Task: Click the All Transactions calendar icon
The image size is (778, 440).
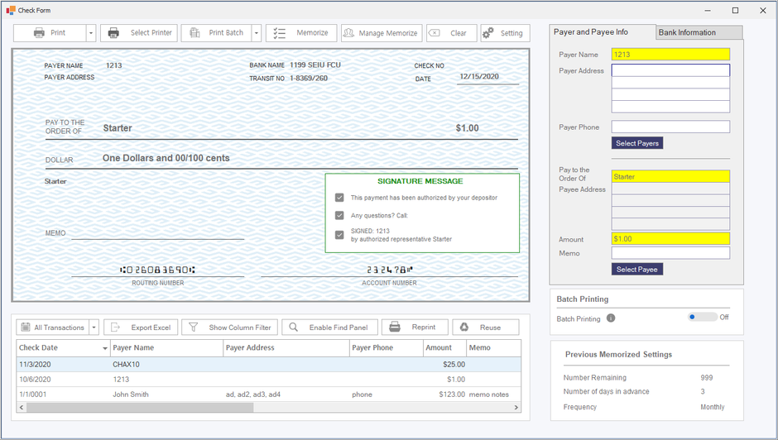Action: tap(26, 328)
